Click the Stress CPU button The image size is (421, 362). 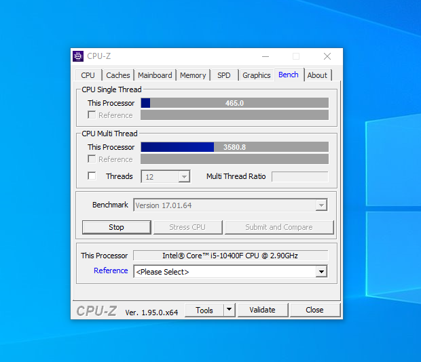coord(187,227)
